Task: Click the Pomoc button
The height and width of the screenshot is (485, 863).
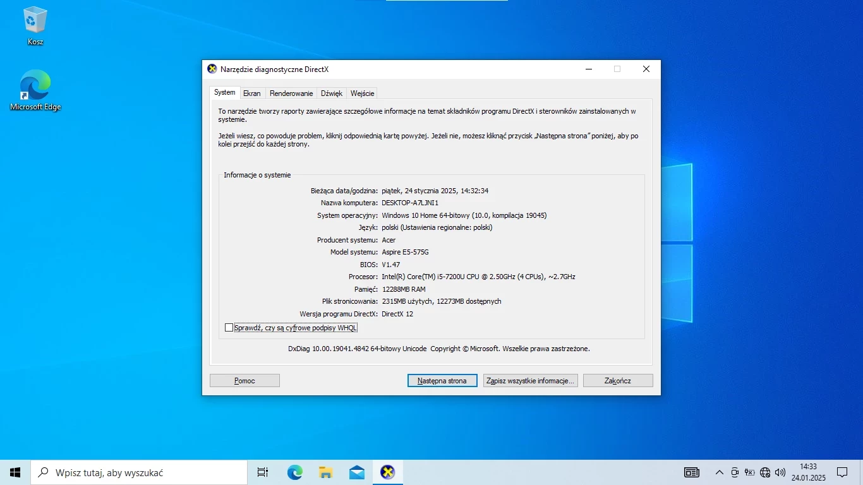Action: (244, 381)
